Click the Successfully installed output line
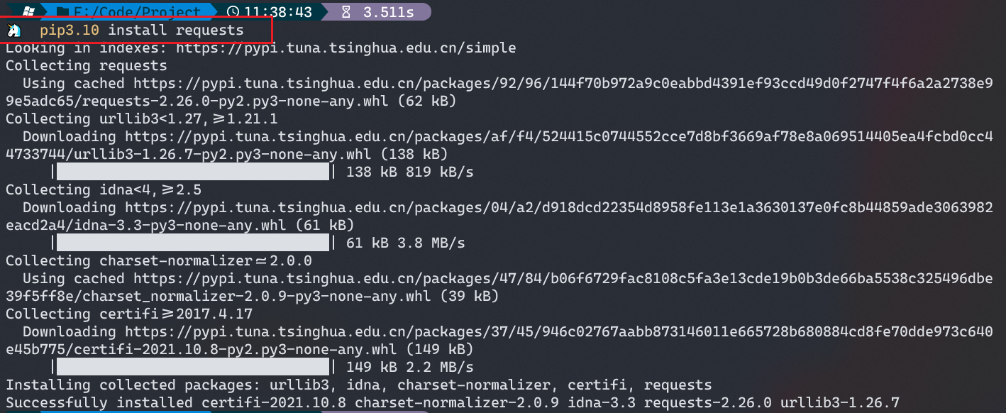Viewport: 1006px width, 413px height. coord(453,403)
